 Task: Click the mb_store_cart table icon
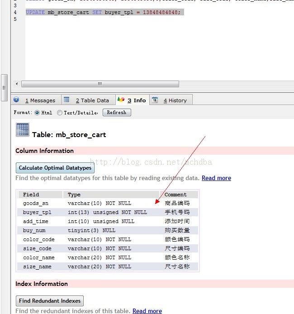[x=23, y=129]
